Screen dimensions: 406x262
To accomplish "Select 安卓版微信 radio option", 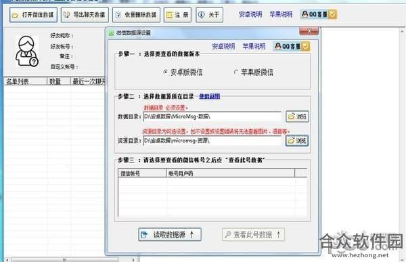I will pos(183,72).
